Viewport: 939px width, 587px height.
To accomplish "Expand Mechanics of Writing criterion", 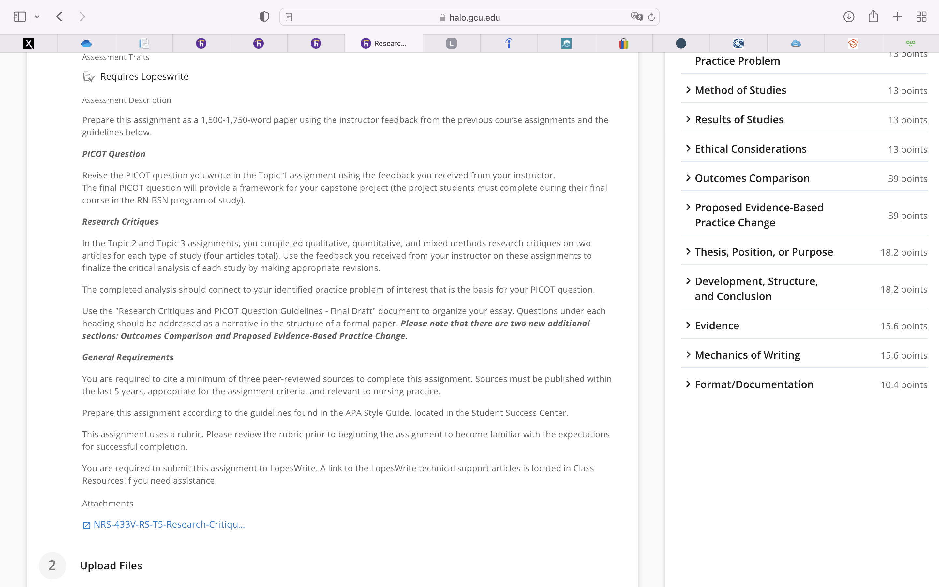I will point(804,355).
